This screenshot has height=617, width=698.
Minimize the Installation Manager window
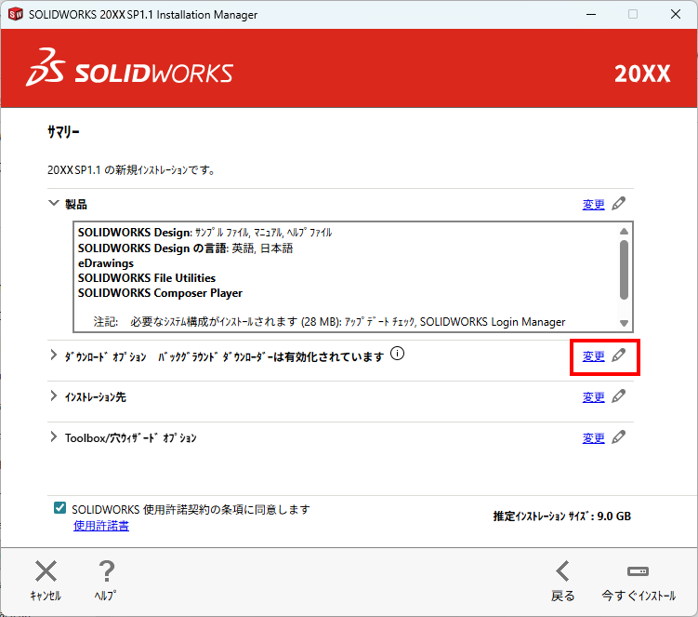[x=591, y=14]
